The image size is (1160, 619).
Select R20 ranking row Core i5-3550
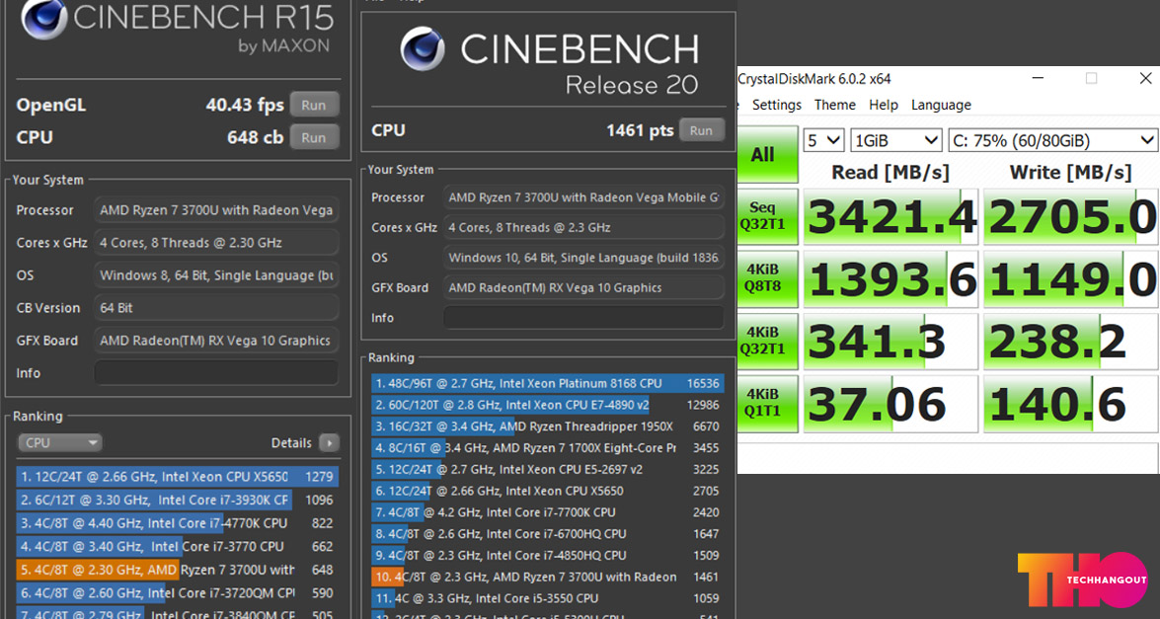[x=548, y=598]
